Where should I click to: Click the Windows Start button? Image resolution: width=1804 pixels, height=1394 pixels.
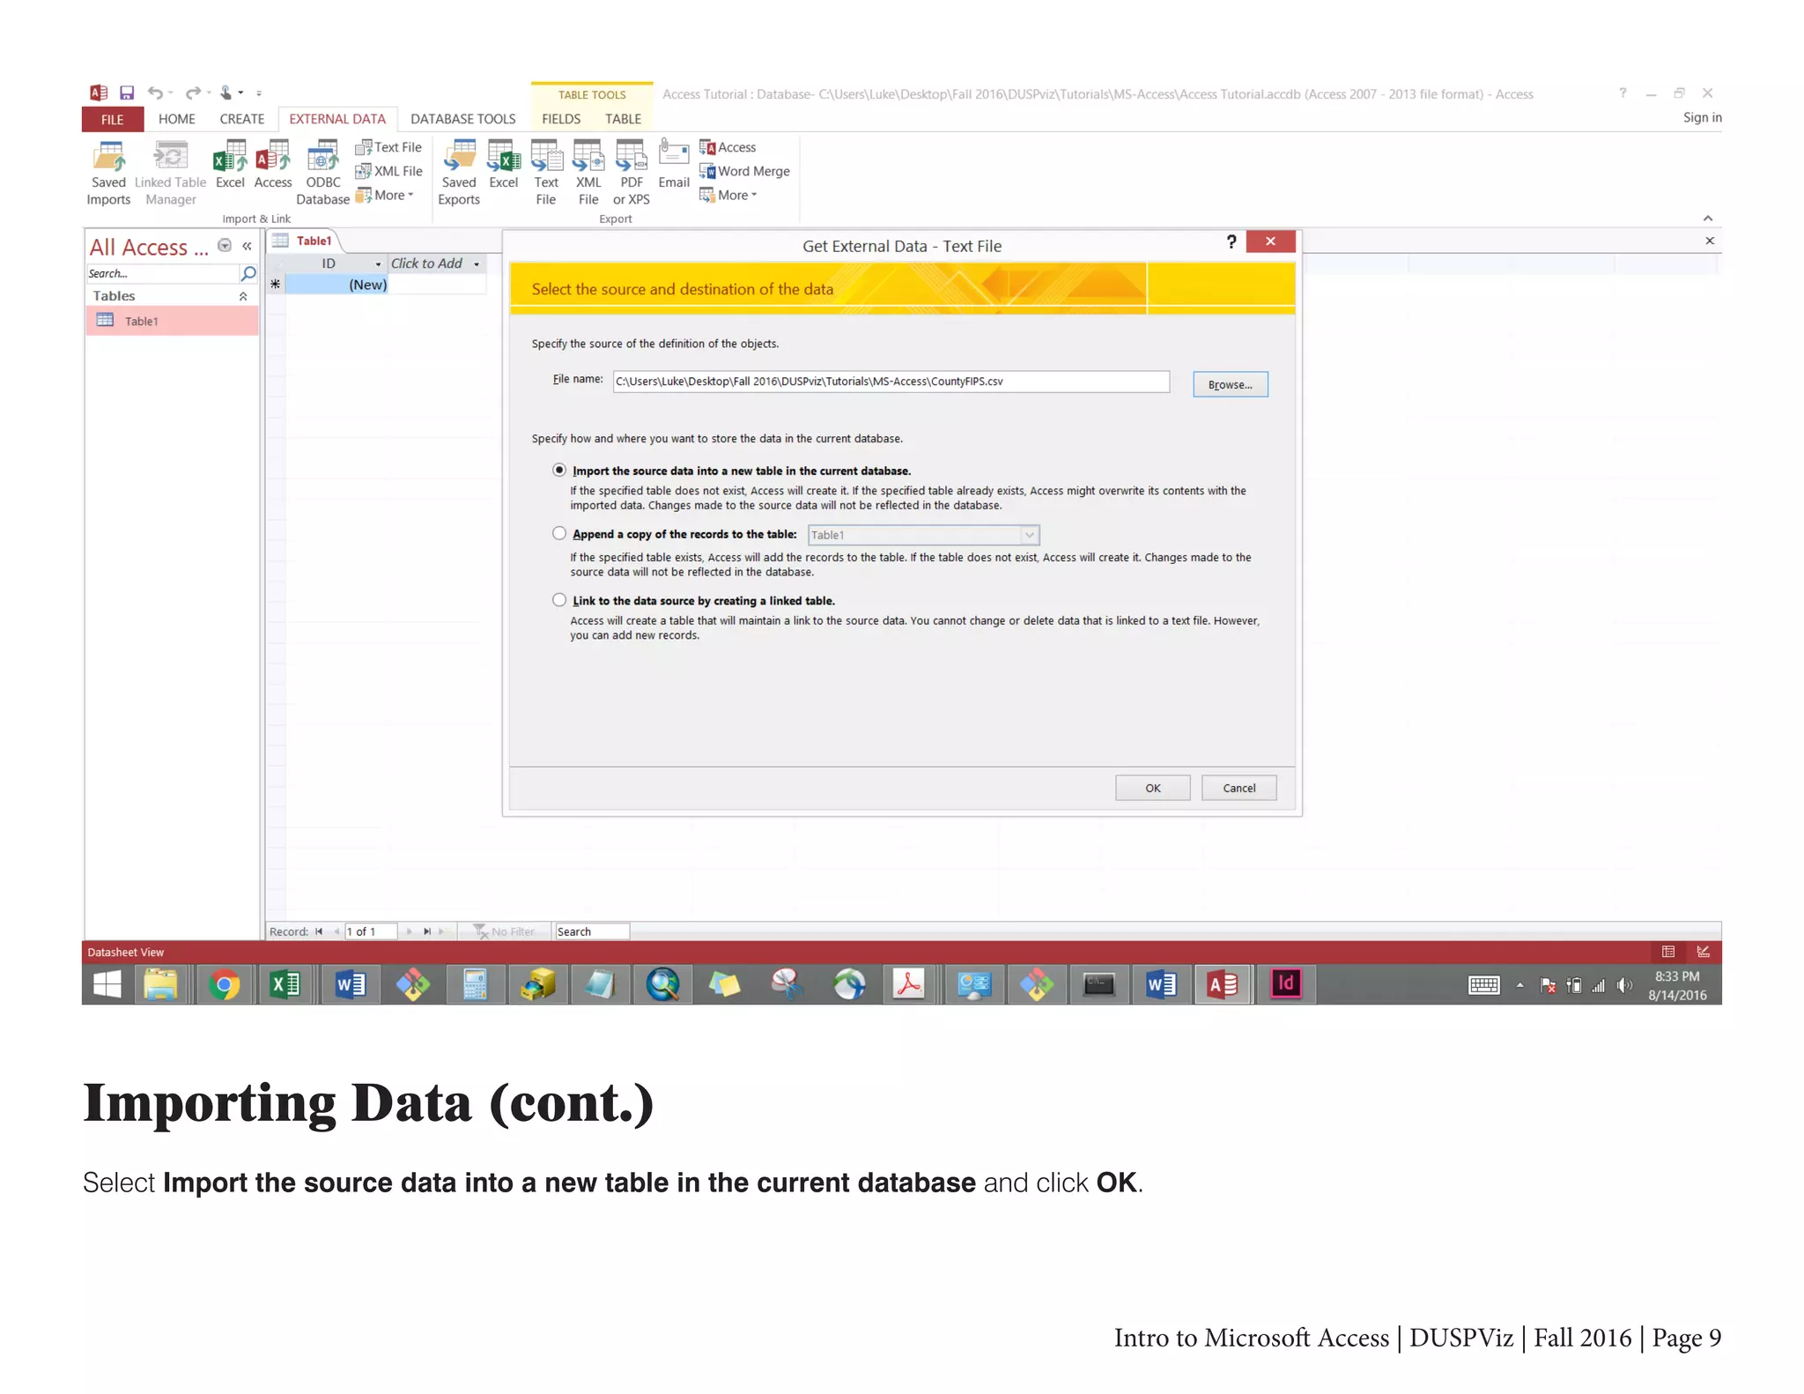107,984
